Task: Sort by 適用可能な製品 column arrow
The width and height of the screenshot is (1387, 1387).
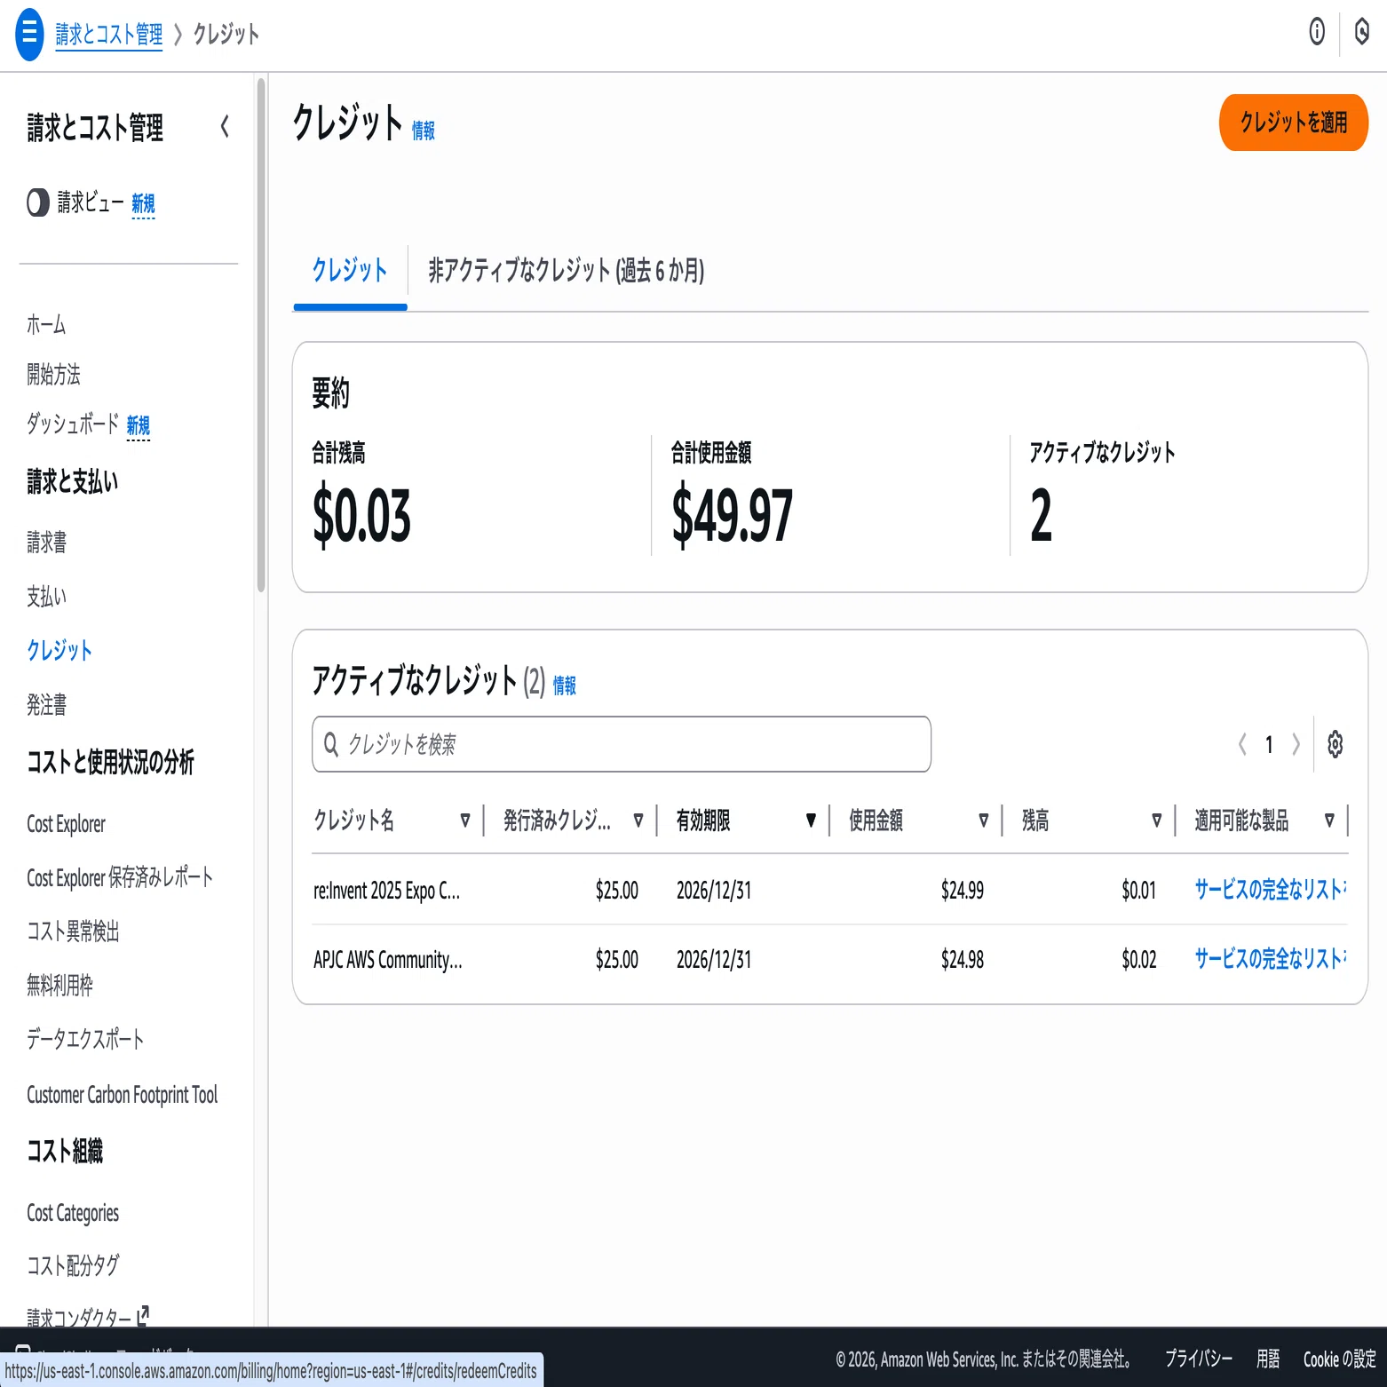Action: [x=1329, y=820]
